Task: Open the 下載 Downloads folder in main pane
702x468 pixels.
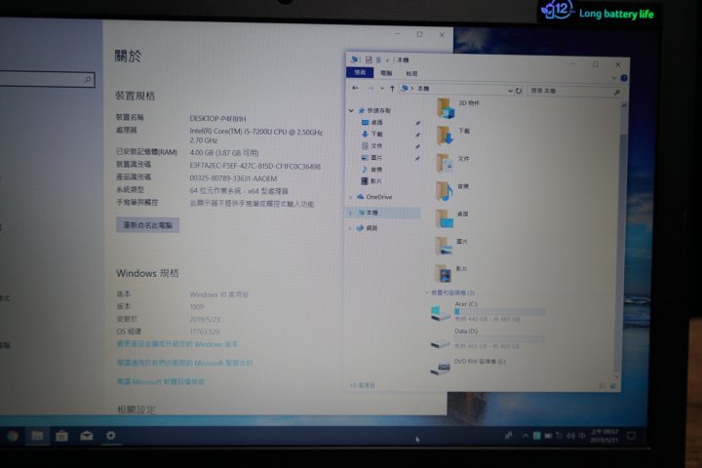Action: pyautogui.click(x=446, y=136)
